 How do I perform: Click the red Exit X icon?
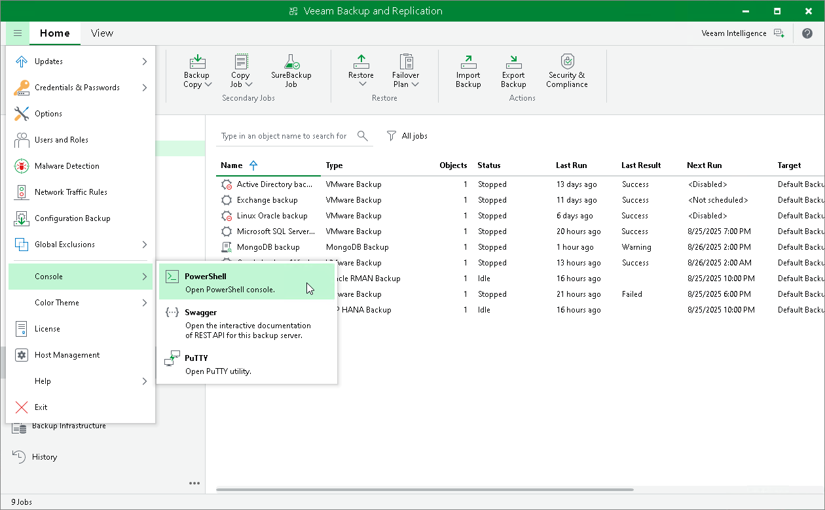click(22, 407)
